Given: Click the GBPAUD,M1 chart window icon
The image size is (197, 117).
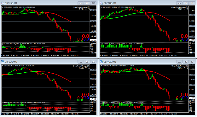Looking at the screenshot, I should (x=101, y=3).
